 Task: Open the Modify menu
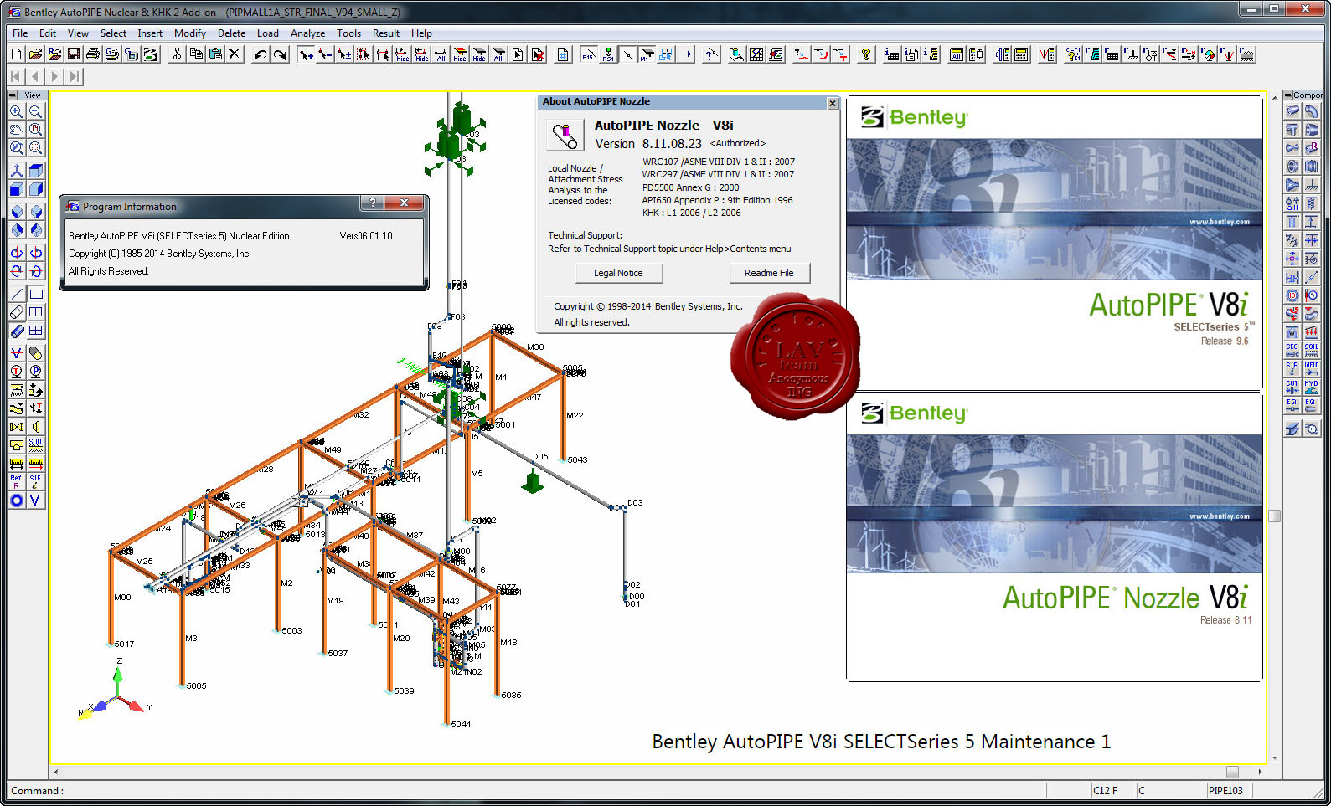click(x=190, y=33)
